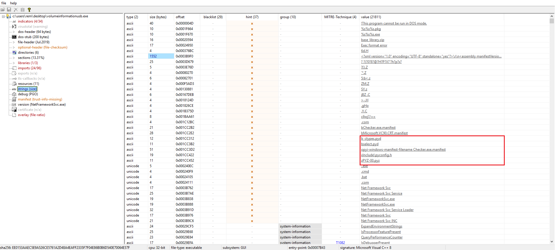Viewport: 556px width, 250px height.
Task: Click the abc icon beside strings
Action: (x=14, y=89)
